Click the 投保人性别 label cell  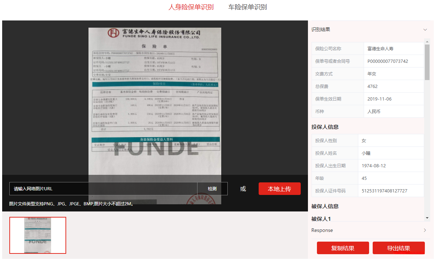pyautogui.click(x=335, y=140)
